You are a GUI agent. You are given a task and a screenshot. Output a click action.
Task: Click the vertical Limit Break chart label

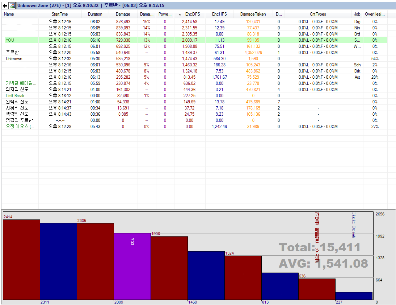click(x=354, y=225)
